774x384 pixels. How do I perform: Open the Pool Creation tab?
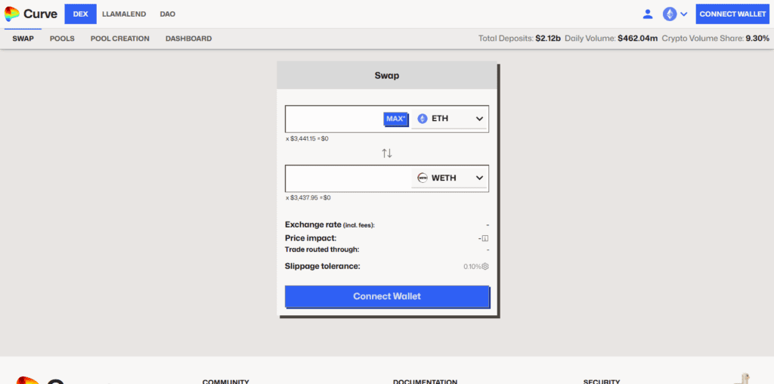[x=119, y=39]
